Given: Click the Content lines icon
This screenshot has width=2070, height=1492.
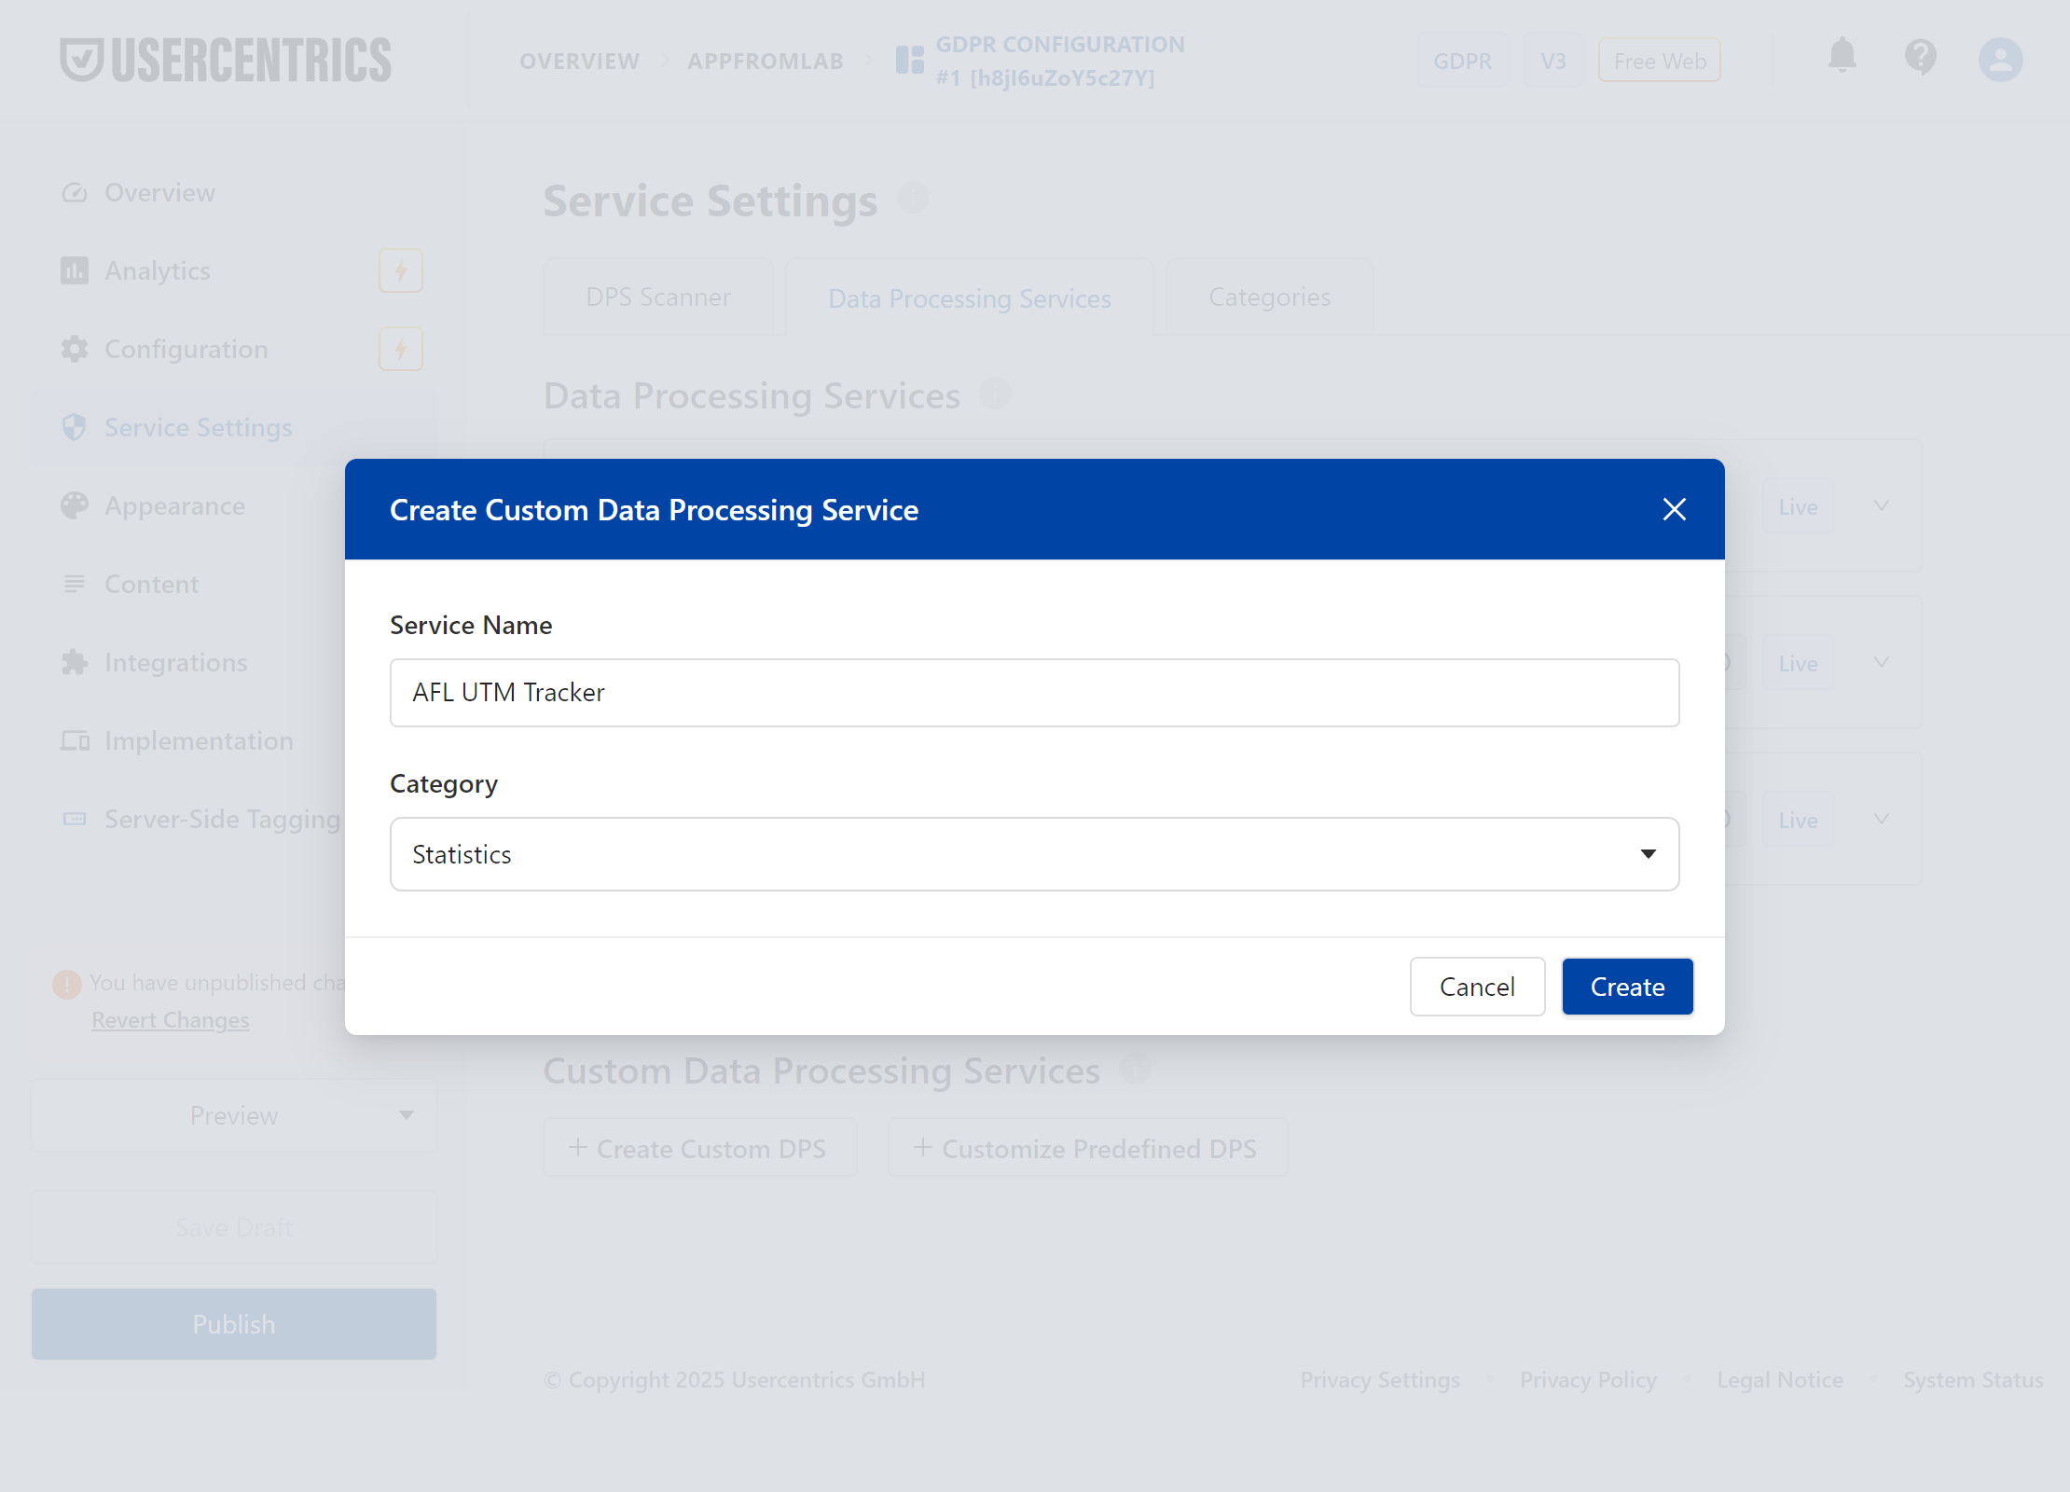Looking at the screenshot, I should click(x=75, y=584).
